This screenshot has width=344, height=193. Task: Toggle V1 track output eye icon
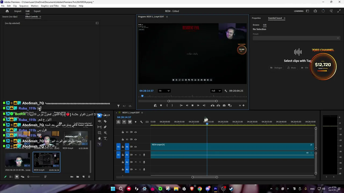click(135, 147)
